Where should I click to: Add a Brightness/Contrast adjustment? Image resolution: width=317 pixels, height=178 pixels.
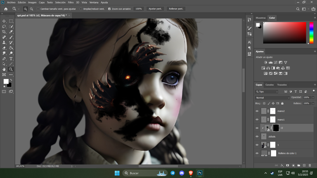pyautogui.click(x=266, y=63)
